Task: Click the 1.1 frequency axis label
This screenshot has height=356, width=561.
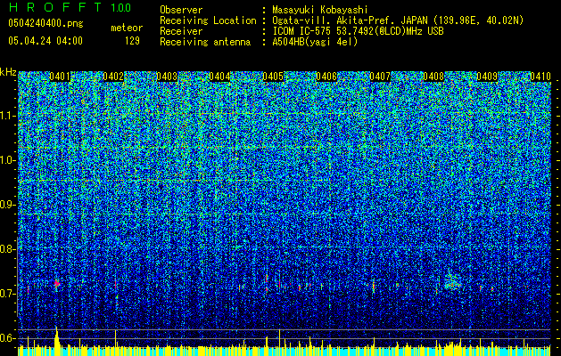Action: 7,116
